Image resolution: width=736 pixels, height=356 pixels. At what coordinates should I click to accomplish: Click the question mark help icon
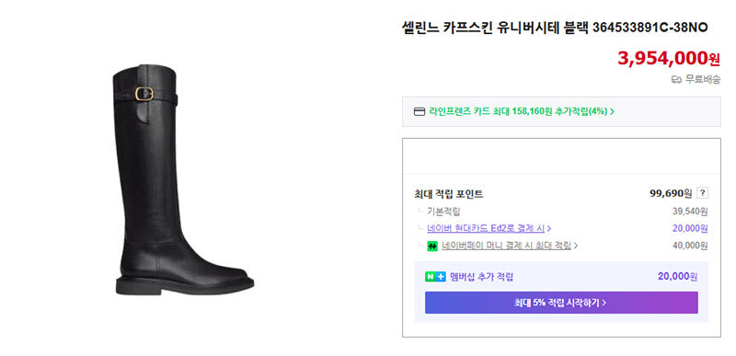pyautogui.click(x=702, y=193)
